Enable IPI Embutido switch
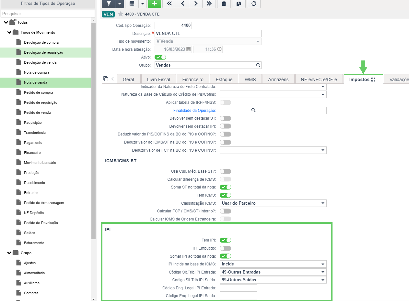The image size is (409, 301). click(x=225, y=248)
